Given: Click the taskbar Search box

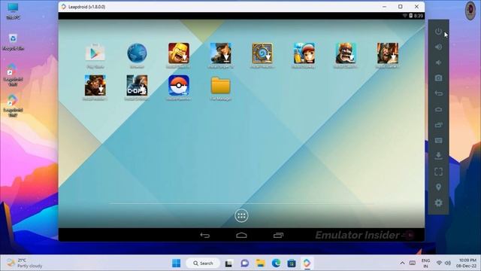Looking at the screenshot, I should (203, 263).
